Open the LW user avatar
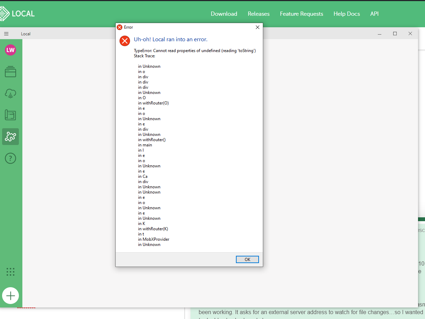Screen dimensions: 425x319 [10, 50]
